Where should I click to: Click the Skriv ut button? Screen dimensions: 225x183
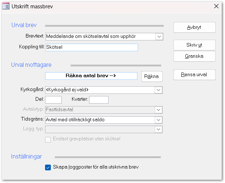coord(194,45)
